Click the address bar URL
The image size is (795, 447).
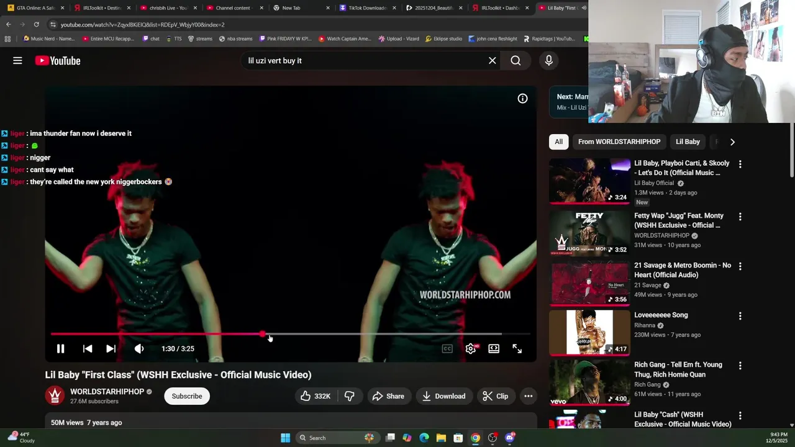142,25
